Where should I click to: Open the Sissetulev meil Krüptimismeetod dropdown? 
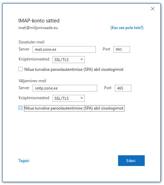69,59
